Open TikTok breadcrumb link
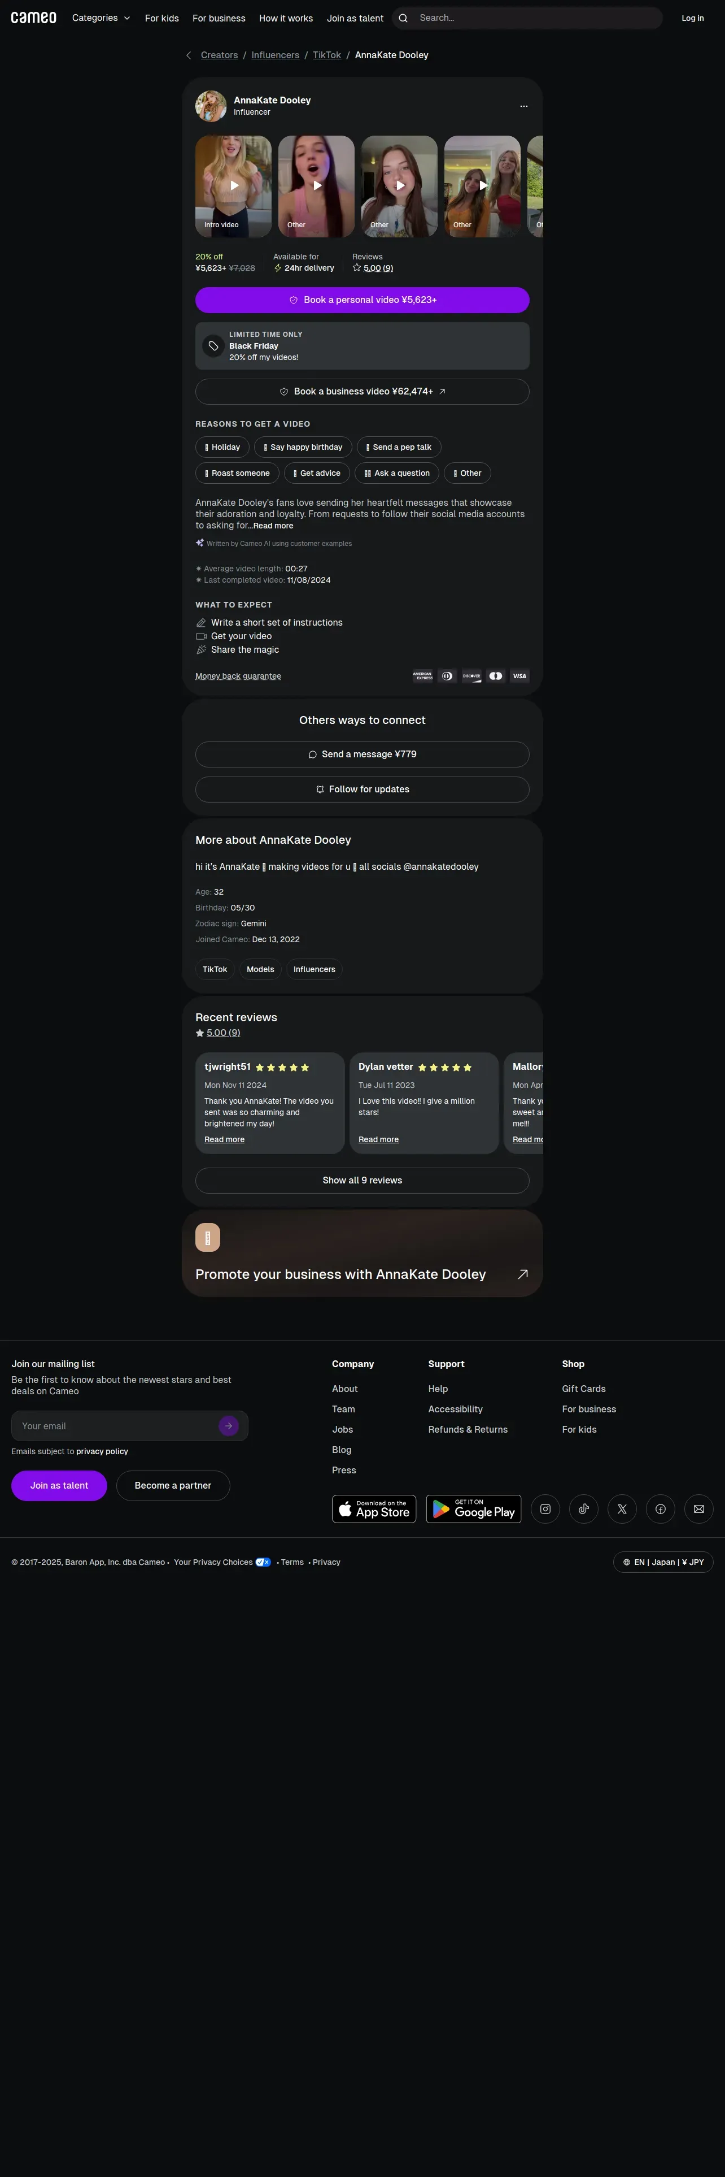This screenshot has width=725, height=2177. [x=326, y=55]
